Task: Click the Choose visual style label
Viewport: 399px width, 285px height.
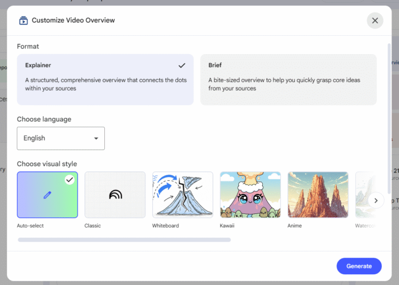Action: coord(47,164)
